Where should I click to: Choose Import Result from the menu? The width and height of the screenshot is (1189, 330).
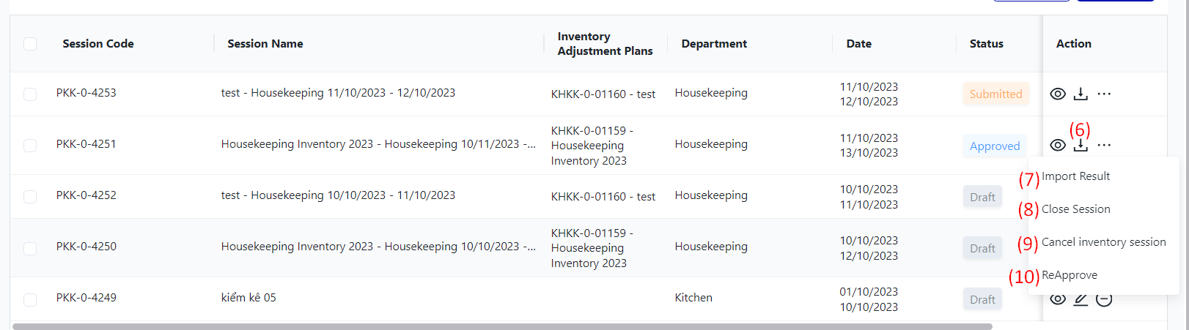(1075, 176)
